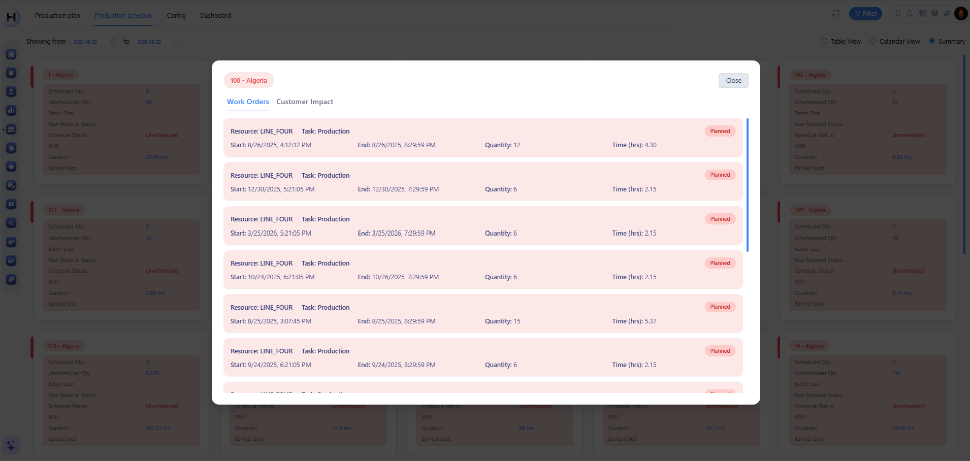Click the piggy bank sidebar icon
Screen dimensions: 970x461
click(x=11, y=167)
